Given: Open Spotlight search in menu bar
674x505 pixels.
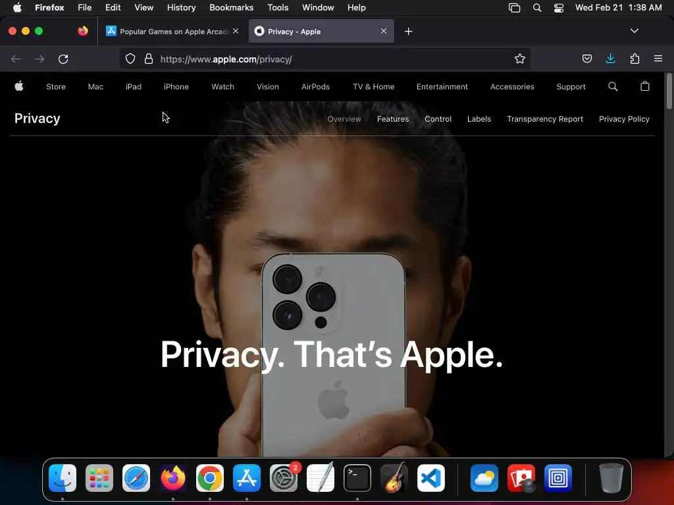Looking at the screenshot, I should coord(537,8).
